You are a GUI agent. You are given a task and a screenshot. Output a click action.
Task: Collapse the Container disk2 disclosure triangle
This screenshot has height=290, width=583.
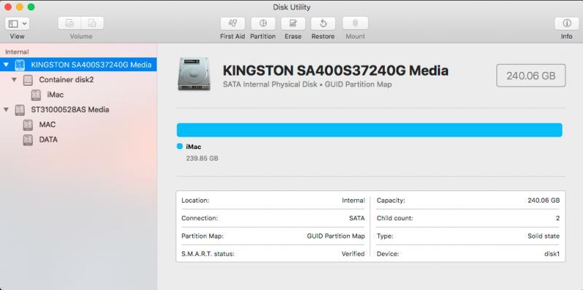click(x=14, y=80)
